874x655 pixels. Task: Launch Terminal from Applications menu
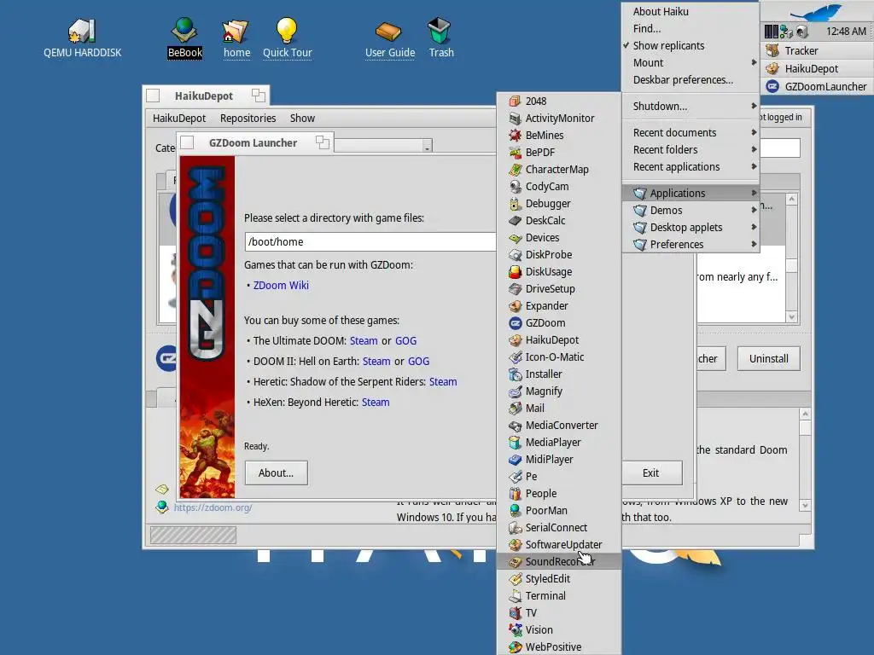[x=559, y=596]
